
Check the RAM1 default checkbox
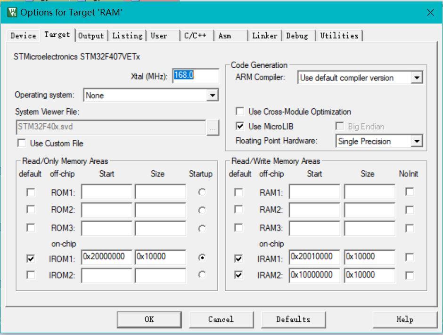[x=238, y=192]
